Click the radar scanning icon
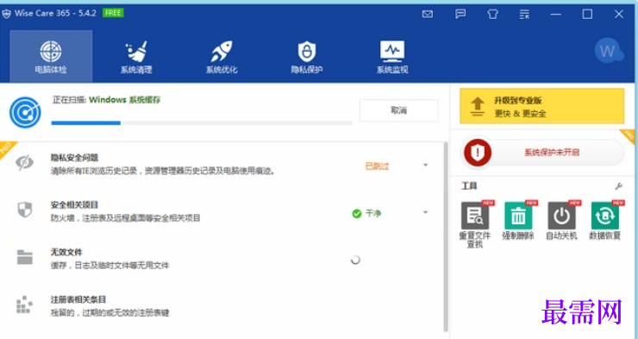 pyautogui.click(x=25, y=112)
